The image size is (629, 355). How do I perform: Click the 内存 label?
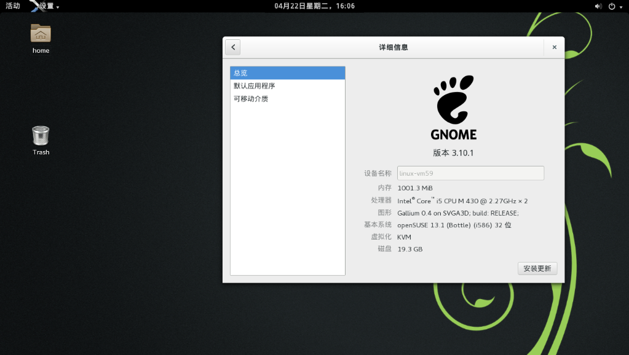(385, 187)
